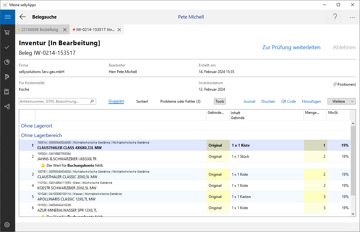Select the Gruppiert view option

[116, 101]
